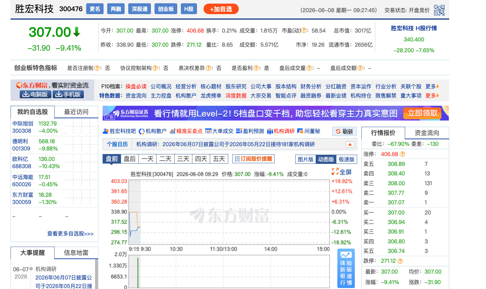Open 我的自选股 tab

pos(33,112)
